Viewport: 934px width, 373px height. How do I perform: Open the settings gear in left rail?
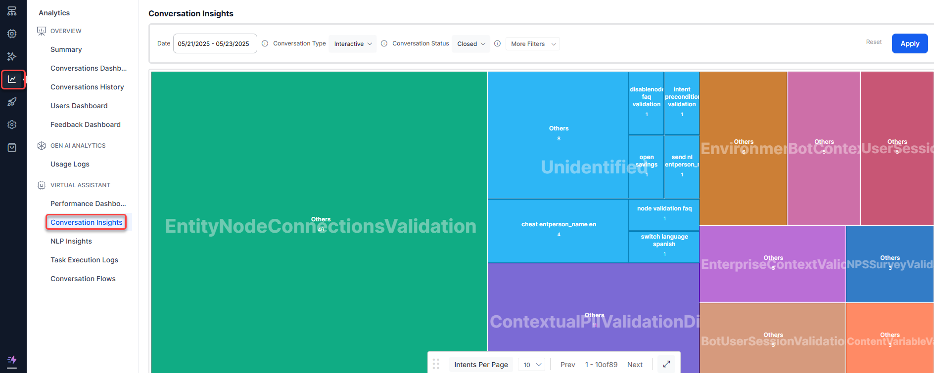pos(12,124)
